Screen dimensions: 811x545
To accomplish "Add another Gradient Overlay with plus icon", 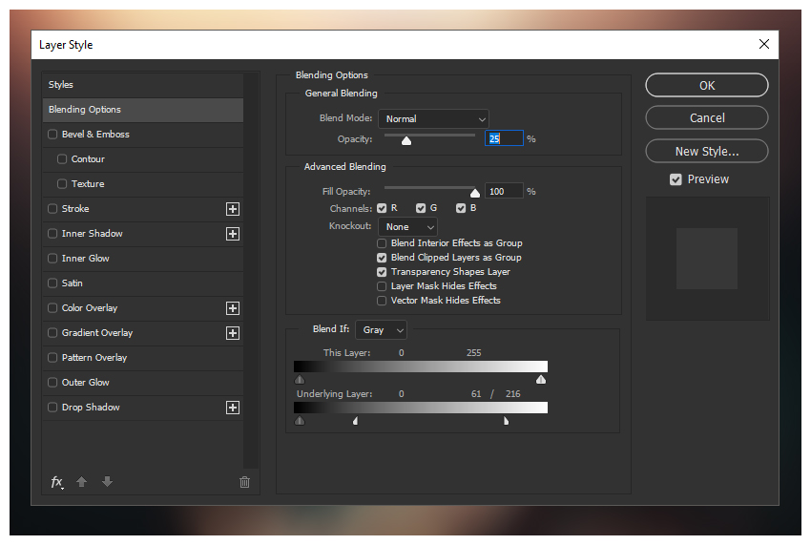I will pos(233,333).
